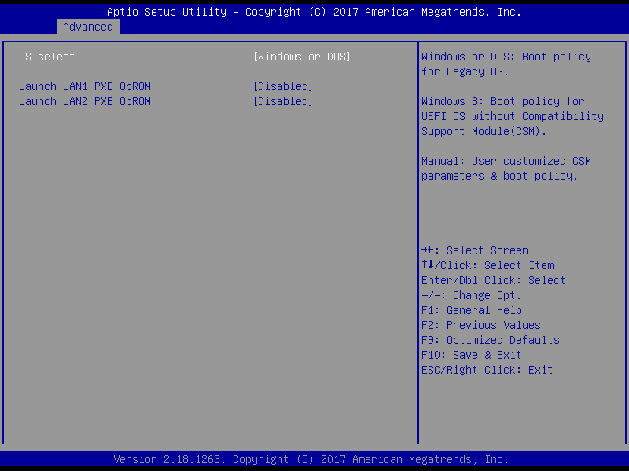
Task: Click the up-down arrows Select Item icon
Action: [x=427, y=265]
